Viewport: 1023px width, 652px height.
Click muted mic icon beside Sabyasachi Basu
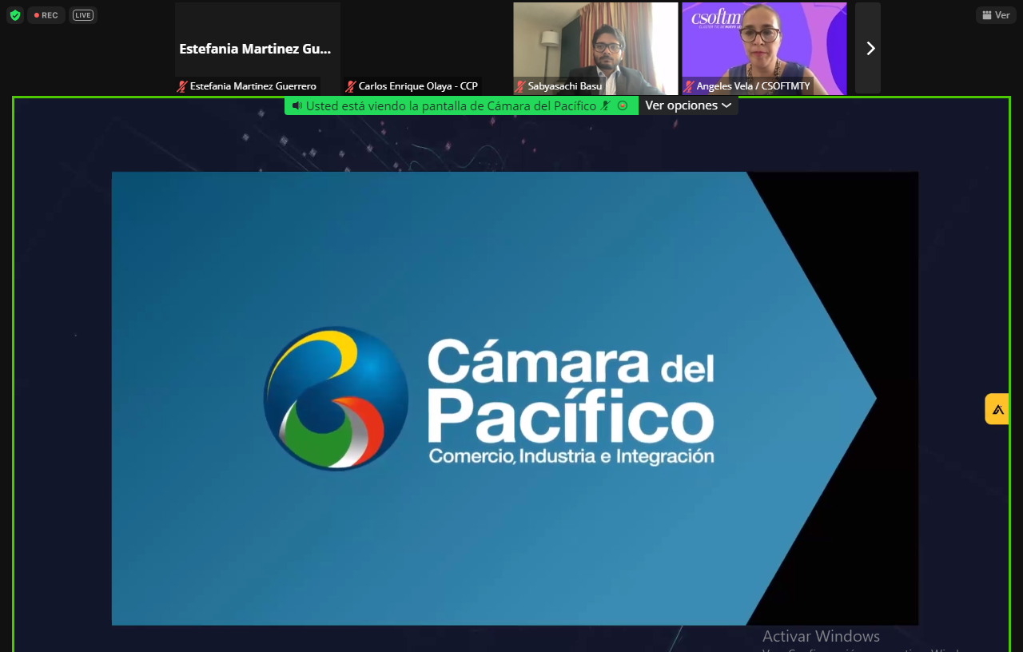(520, 86)
